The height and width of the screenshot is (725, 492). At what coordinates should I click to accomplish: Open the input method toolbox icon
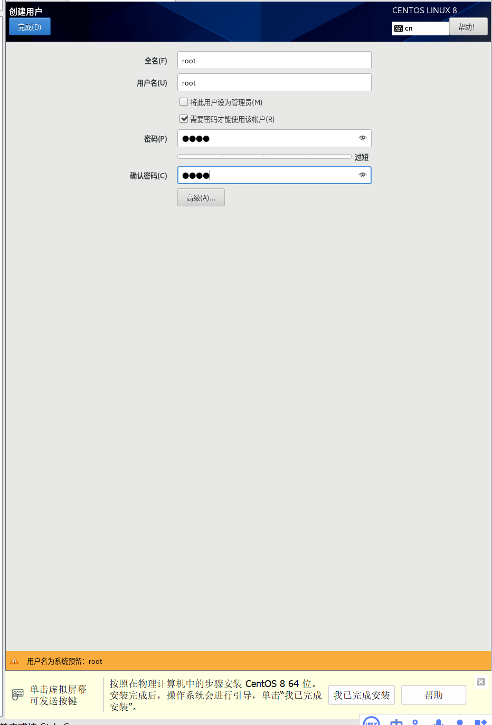click(x=480, y=722)
